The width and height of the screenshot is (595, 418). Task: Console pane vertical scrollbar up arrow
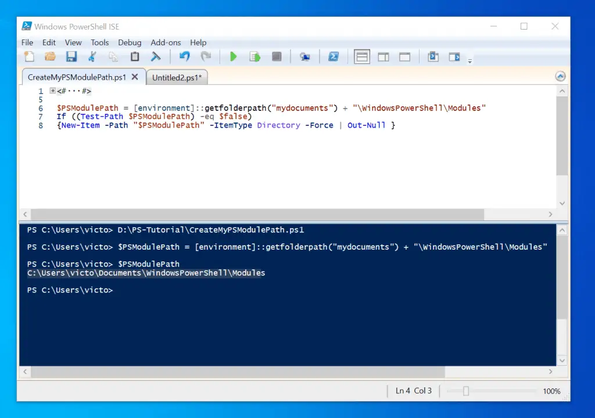562,230
